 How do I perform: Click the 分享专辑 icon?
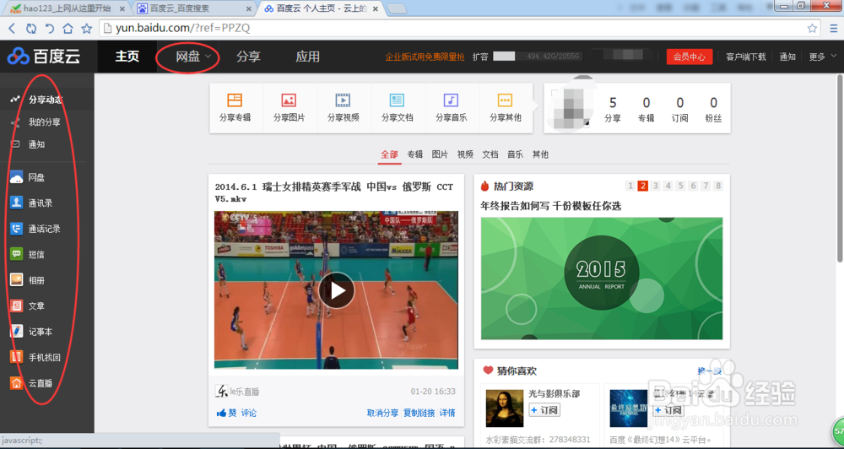click(x=235, y=100)
